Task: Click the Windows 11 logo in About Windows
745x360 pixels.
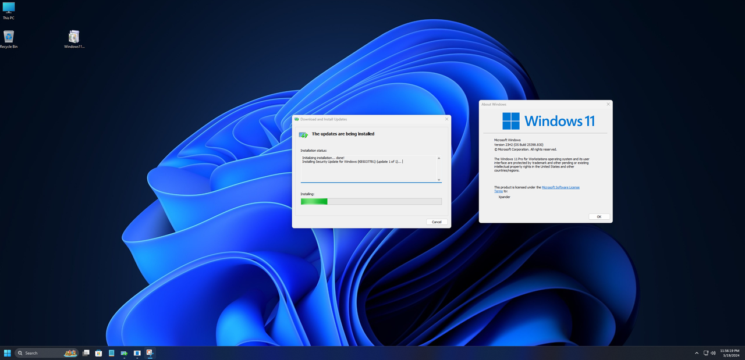Action: click(548, 120)
